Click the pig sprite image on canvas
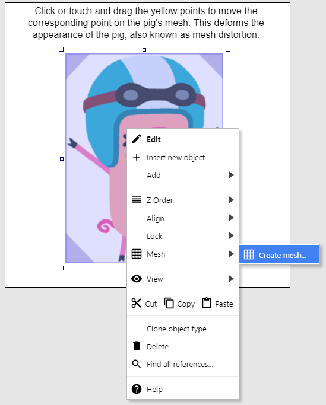 96,158
